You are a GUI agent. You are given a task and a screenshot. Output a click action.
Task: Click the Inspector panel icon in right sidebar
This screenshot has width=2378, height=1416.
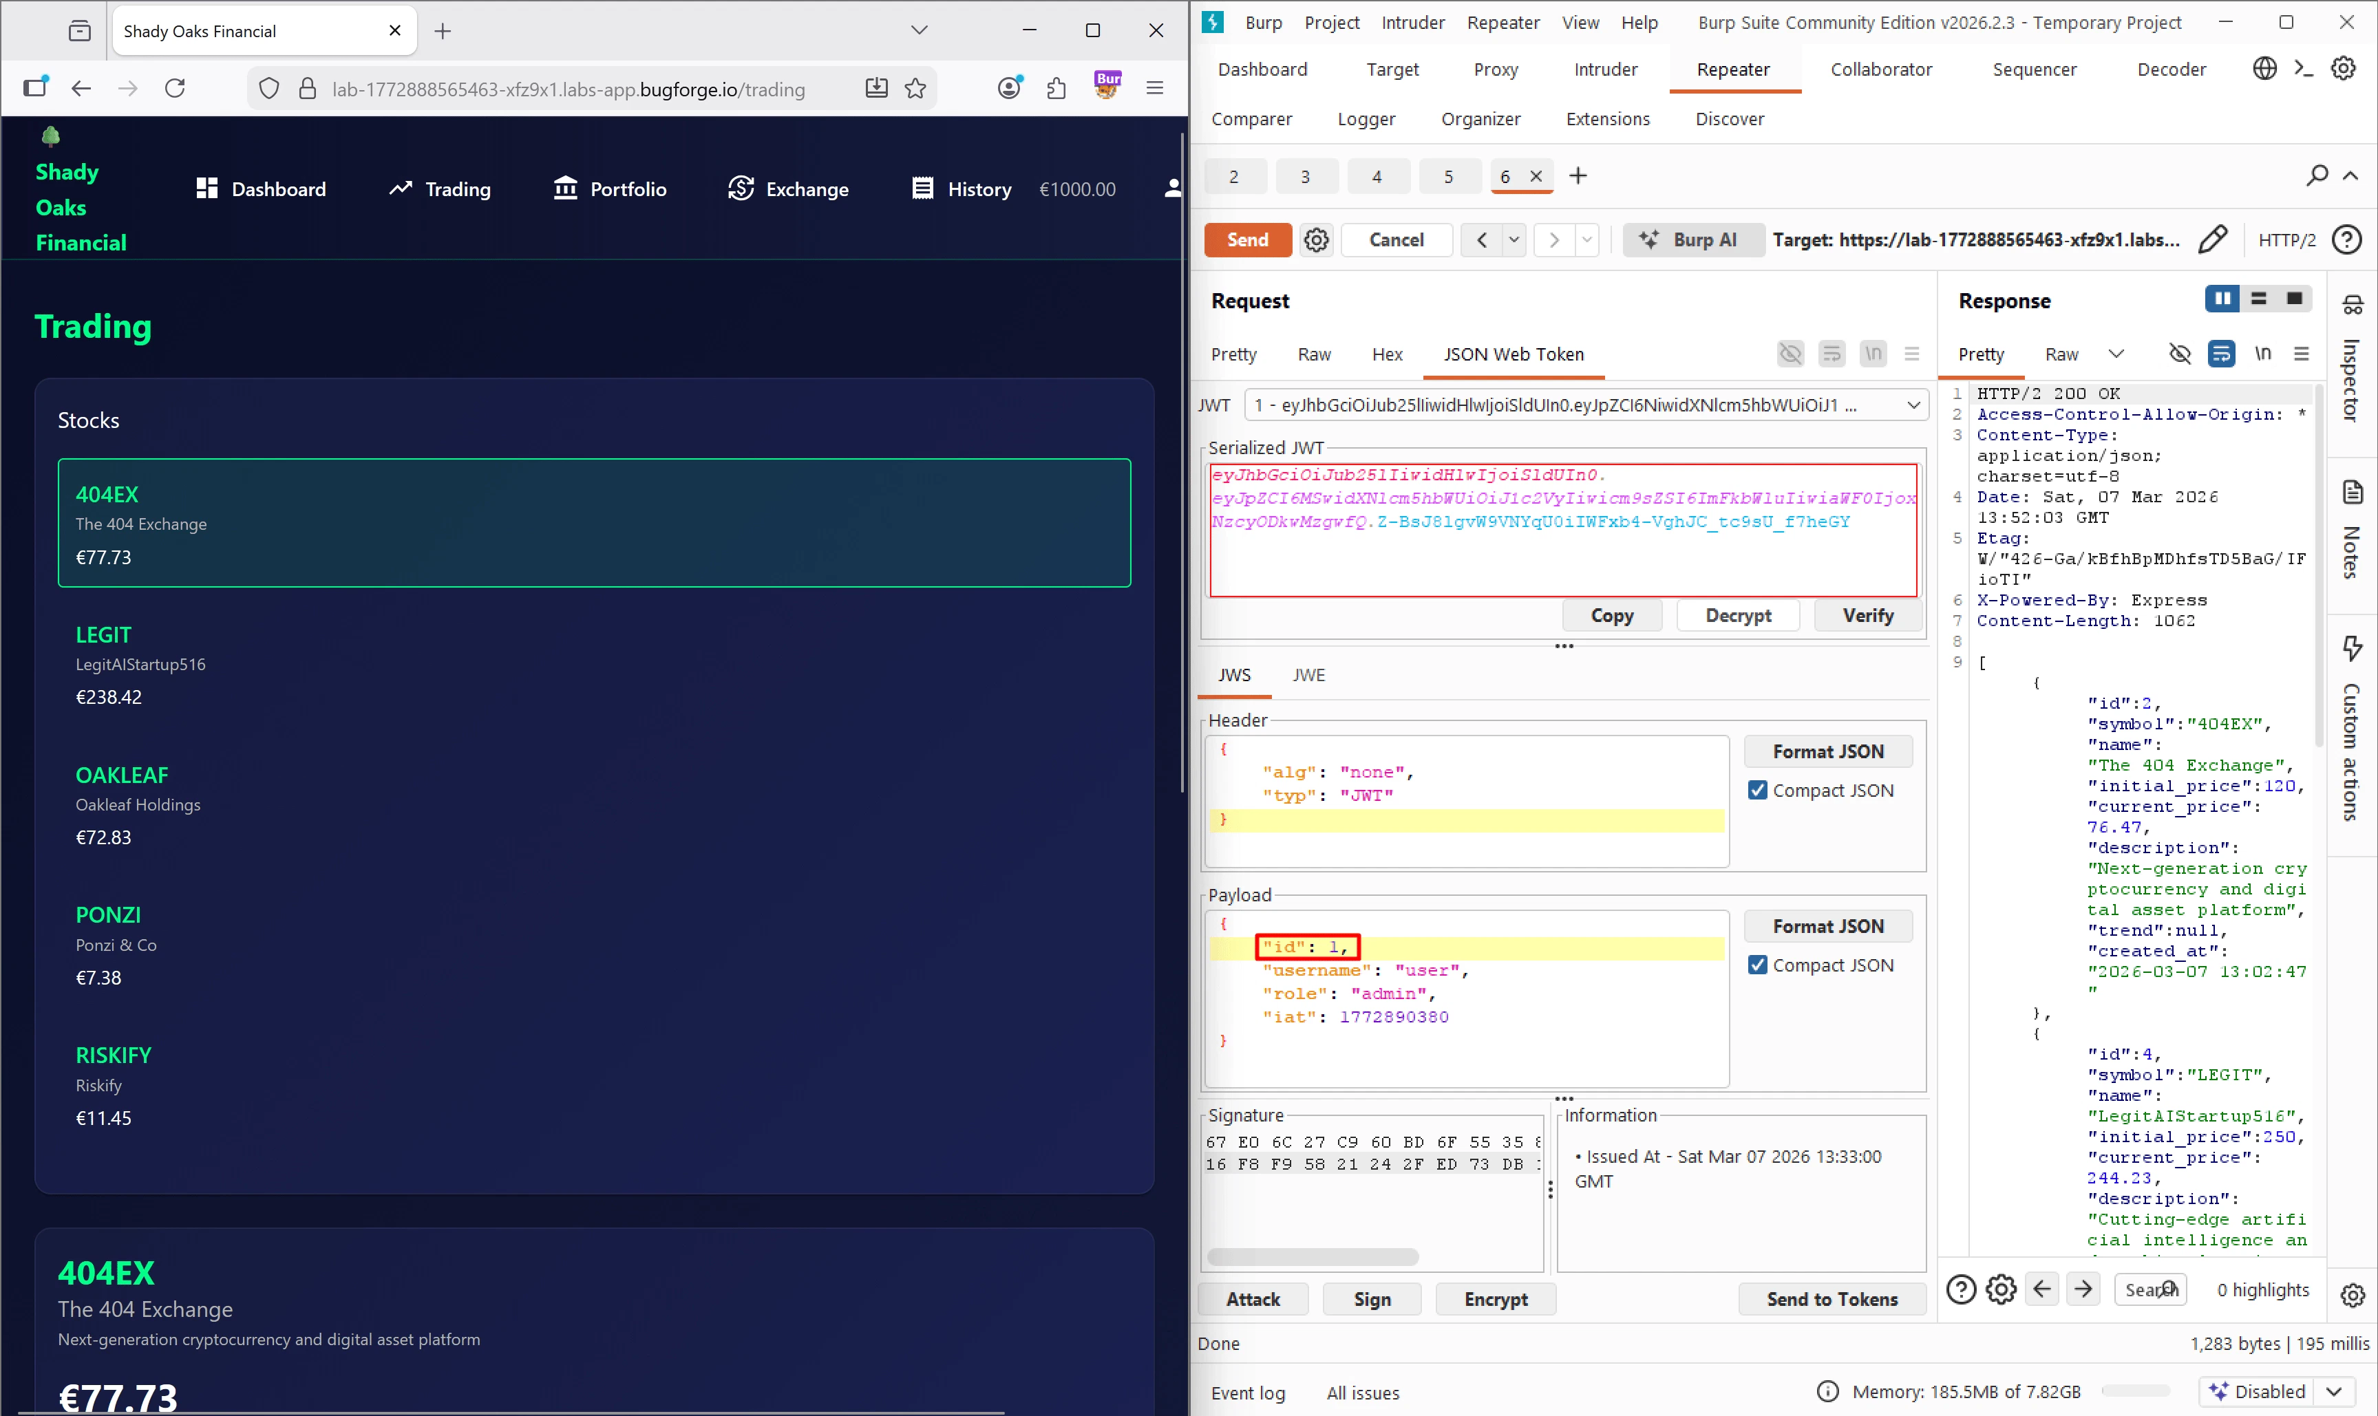[2353, 305]
